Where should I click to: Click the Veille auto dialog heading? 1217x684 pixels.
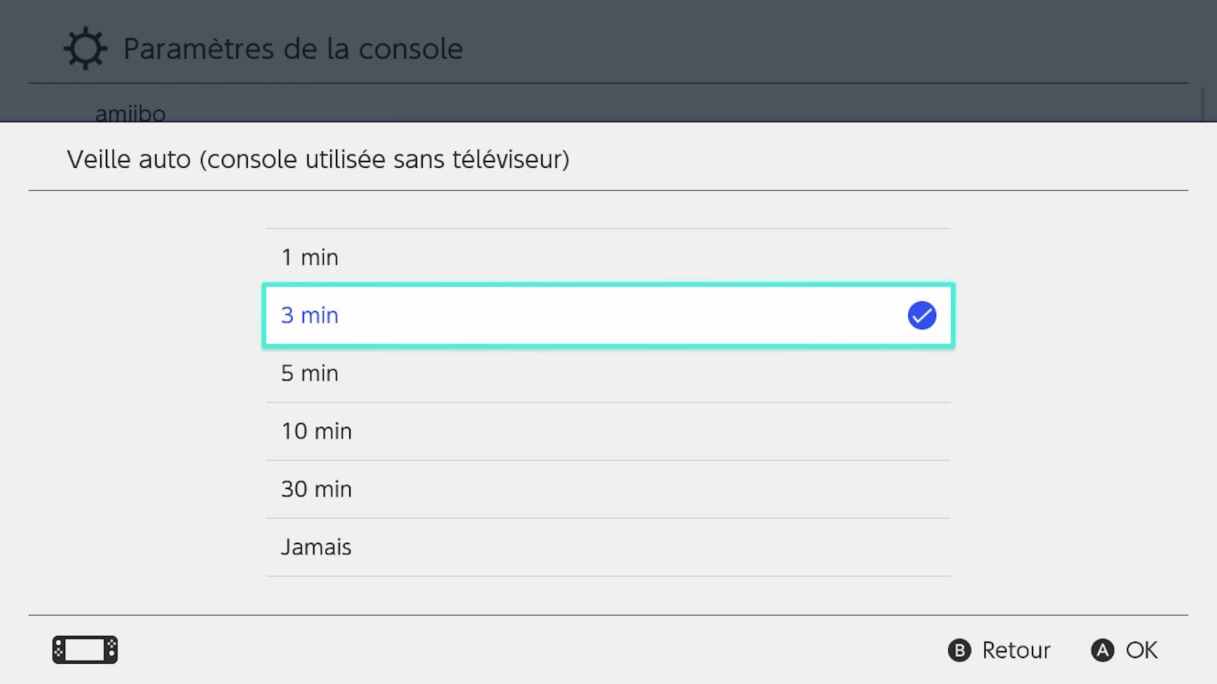pyautogui.click(x=318, y=160)
